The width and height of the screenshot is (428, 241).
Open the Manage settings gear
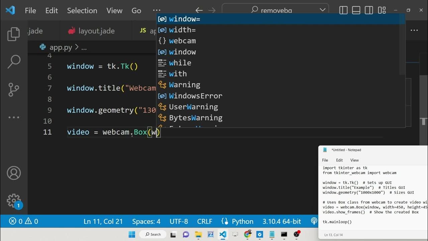click(x=14, y=201)
